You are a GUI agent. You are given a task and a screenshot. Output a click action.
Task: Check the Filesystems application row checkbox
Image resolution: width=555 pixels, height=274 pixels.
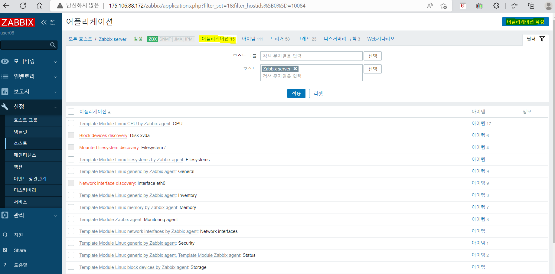click(71, 159)
